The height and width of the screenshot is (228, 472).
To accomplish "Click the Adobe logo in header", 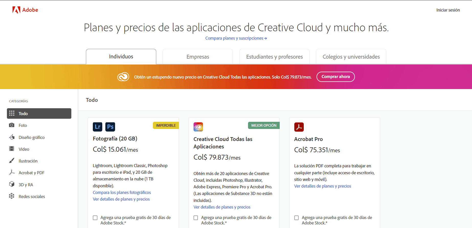I will (25, 10).
